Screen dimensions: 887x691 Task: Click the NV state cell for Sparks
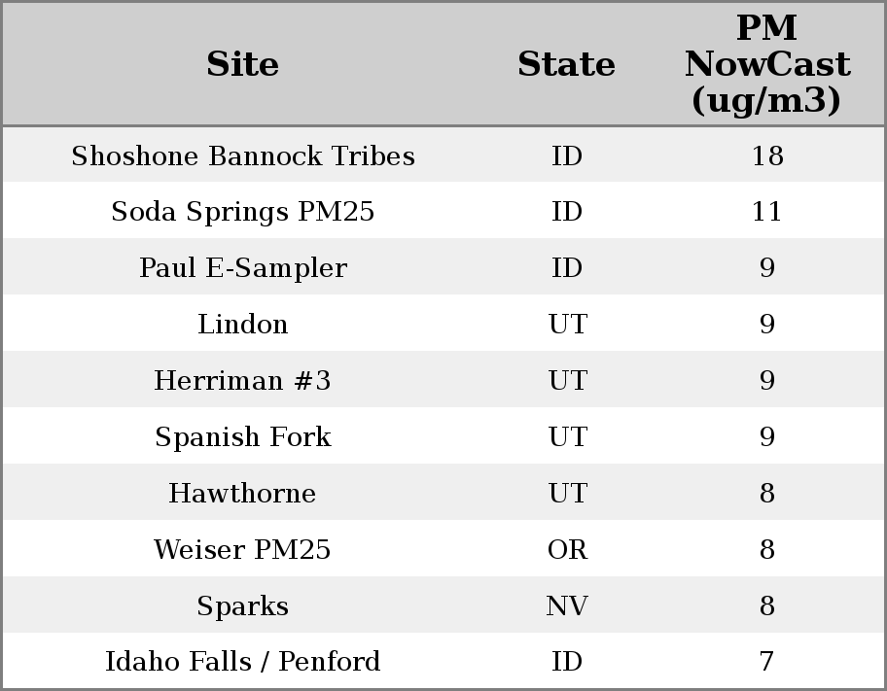[x=567, y=606]
